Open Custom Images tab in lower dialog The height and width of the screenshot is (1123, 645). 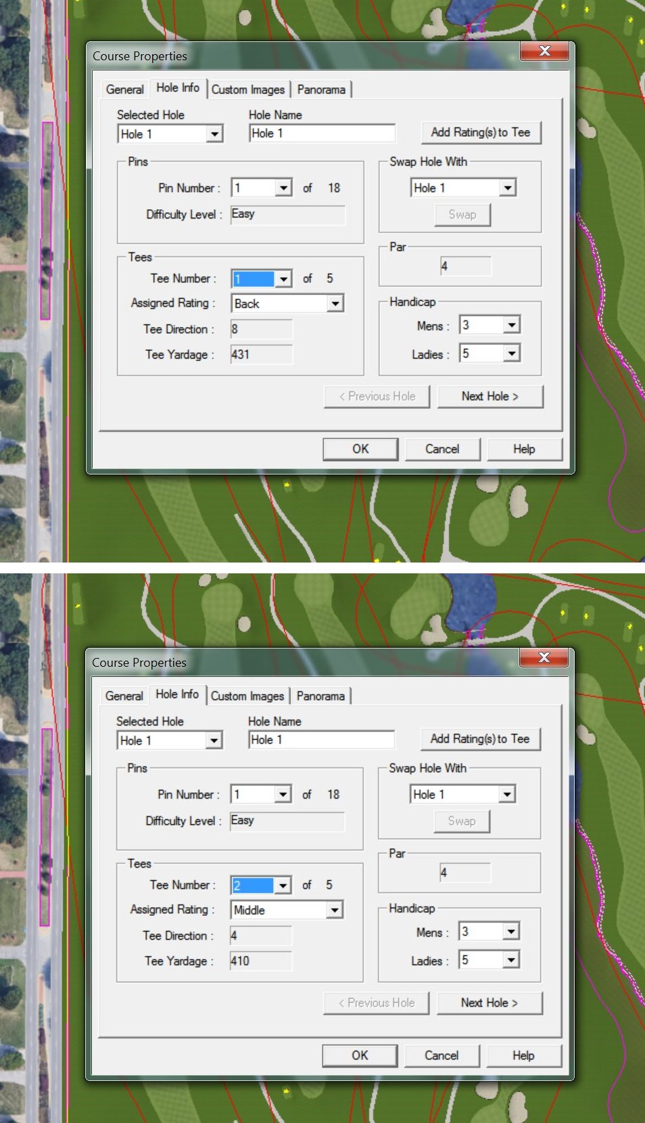pyautogui.click(x=247, y=696)
